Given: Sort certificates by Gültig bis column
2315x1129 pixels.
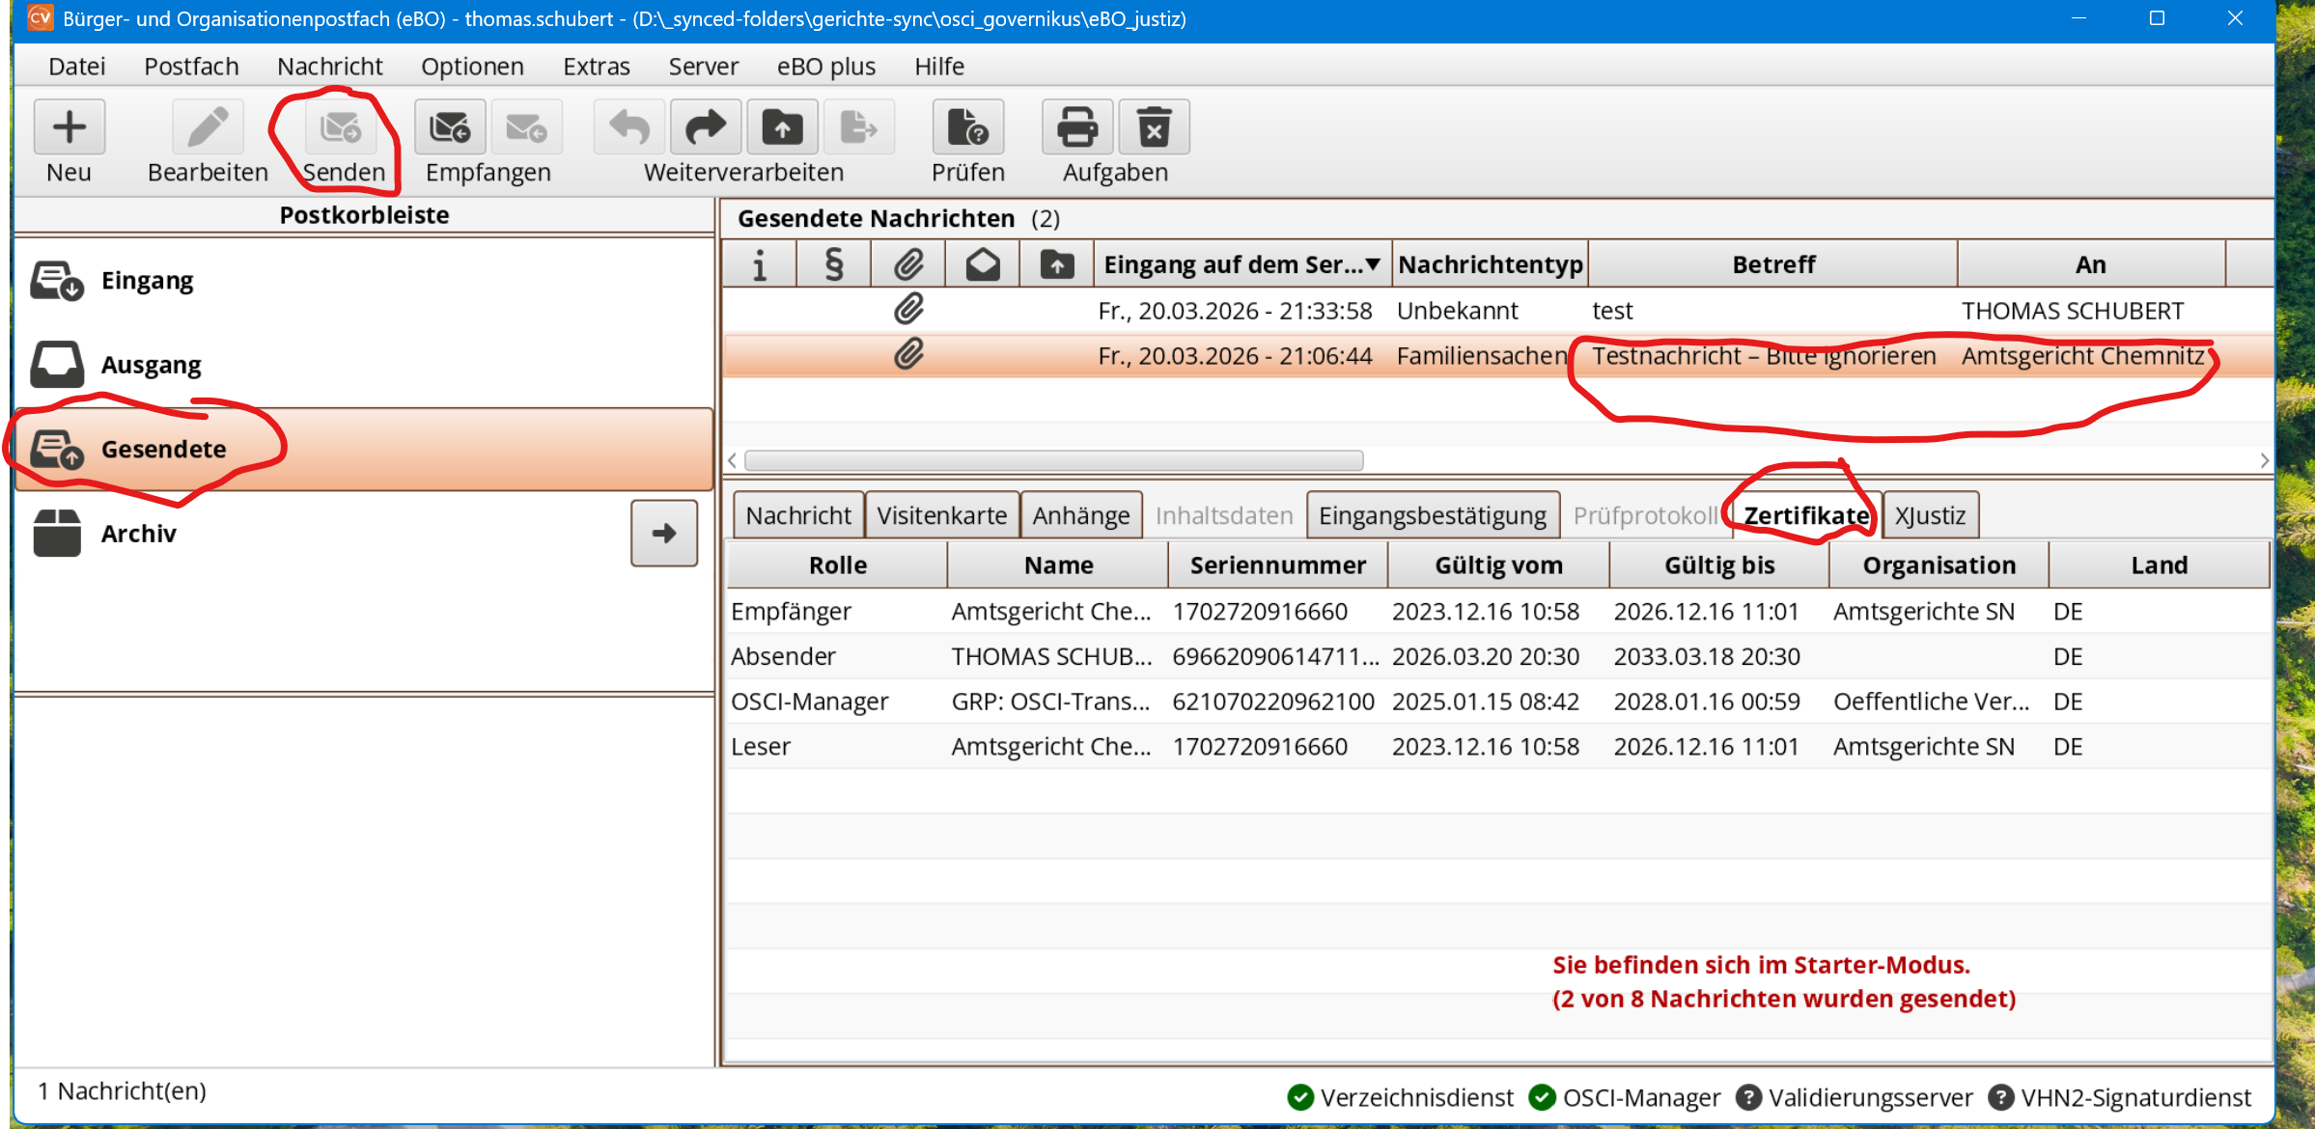Looking at the screenshot, I should click(x=1718, y=565).
